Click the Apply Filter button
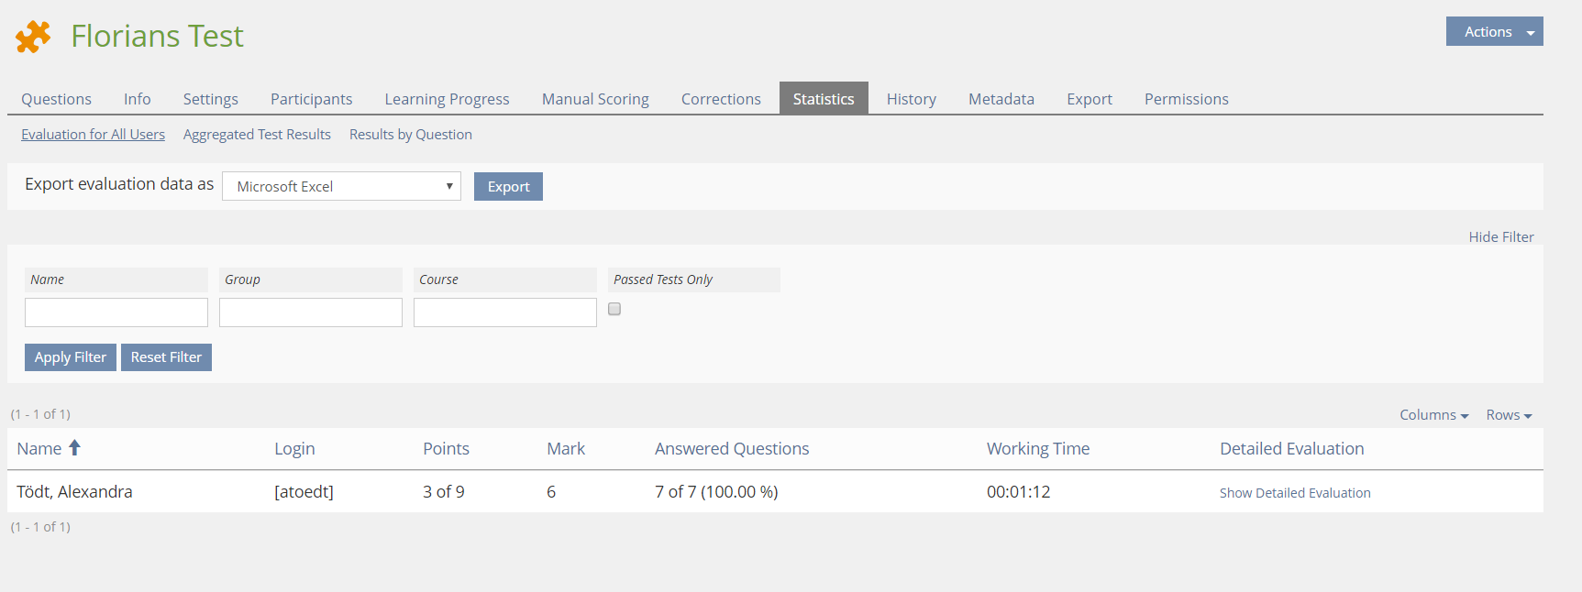 (x=71, y=357)
